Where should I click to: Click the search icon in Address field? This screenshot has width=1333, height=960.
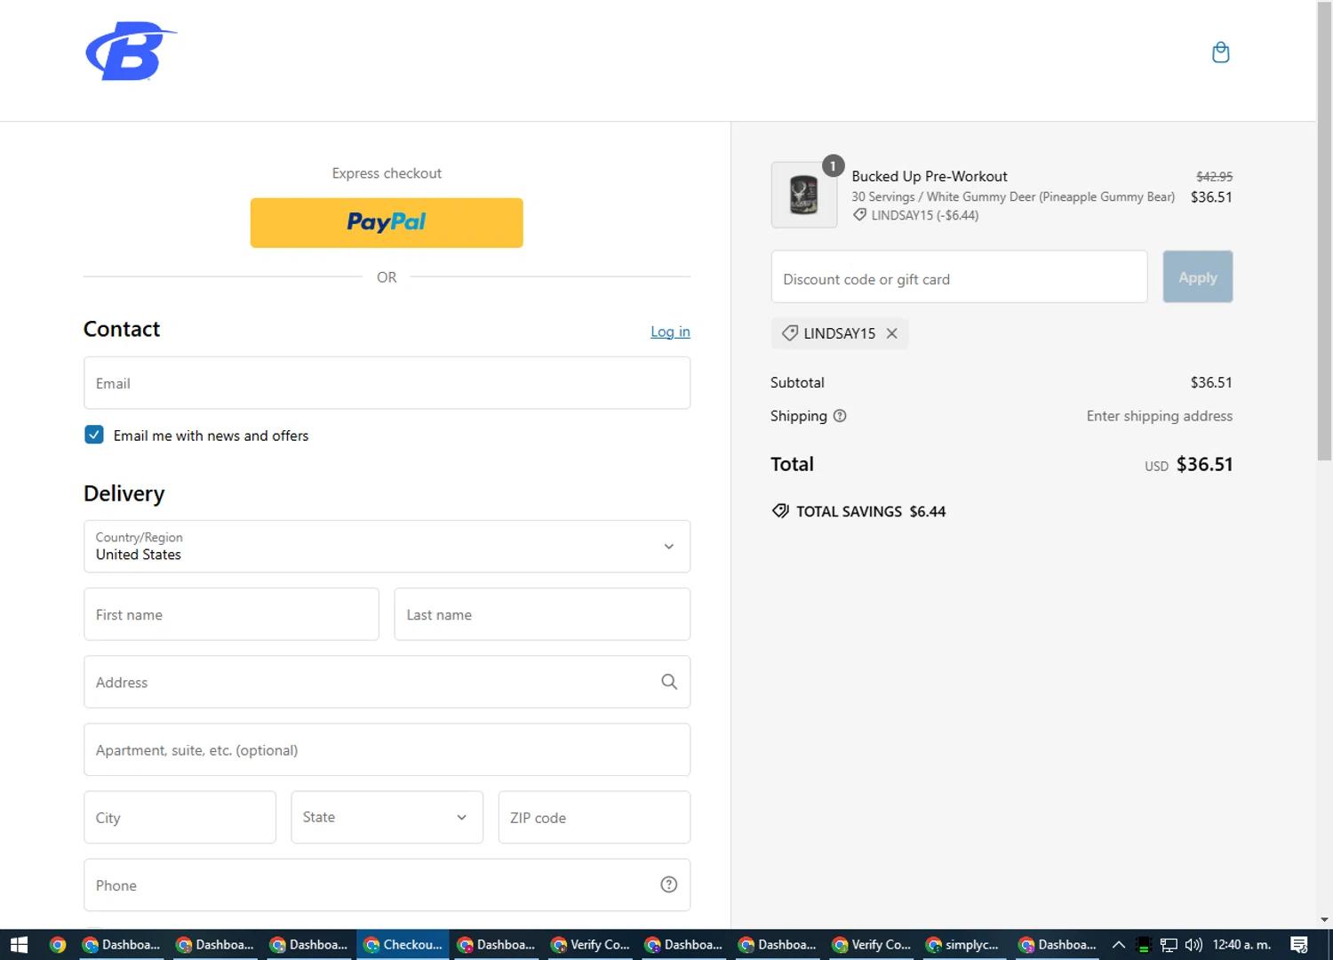pos(669,682)
